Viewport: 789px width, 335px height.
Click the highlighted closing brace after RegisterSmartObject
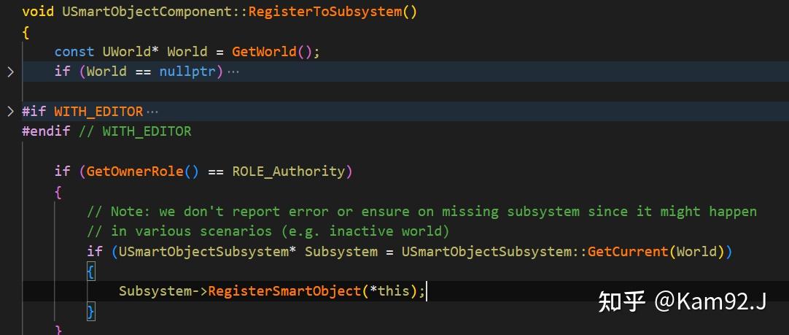coord(90,312)
